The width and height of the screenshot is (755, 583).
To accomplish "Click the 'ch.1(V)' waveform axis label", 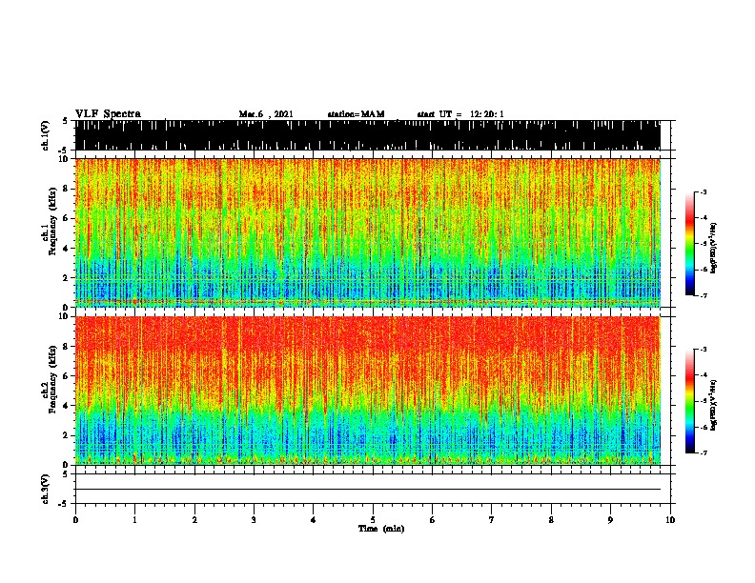I will [46, 135].
